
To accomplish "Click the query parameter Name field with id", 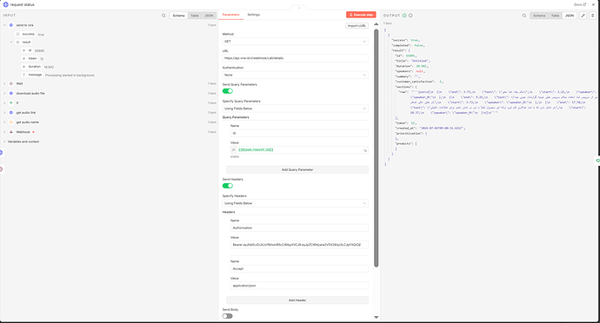I will (299, 133).
